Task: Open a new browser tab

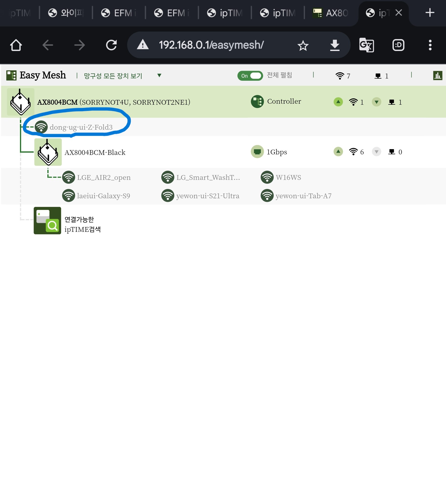Action: (x=430, y=13)
